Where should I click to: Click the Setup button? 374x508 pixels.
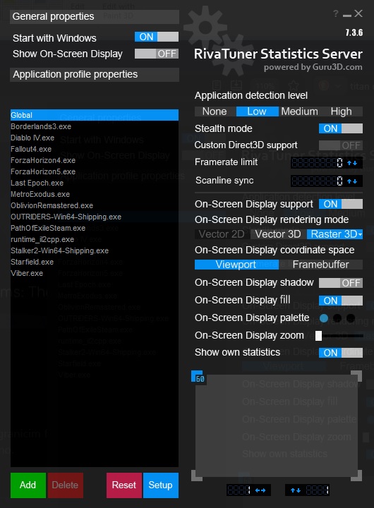tap(160, 485)
